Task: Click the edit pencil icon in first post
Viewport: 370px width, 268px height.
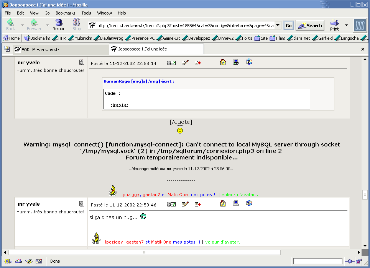Action: click(x=185, y=63)
